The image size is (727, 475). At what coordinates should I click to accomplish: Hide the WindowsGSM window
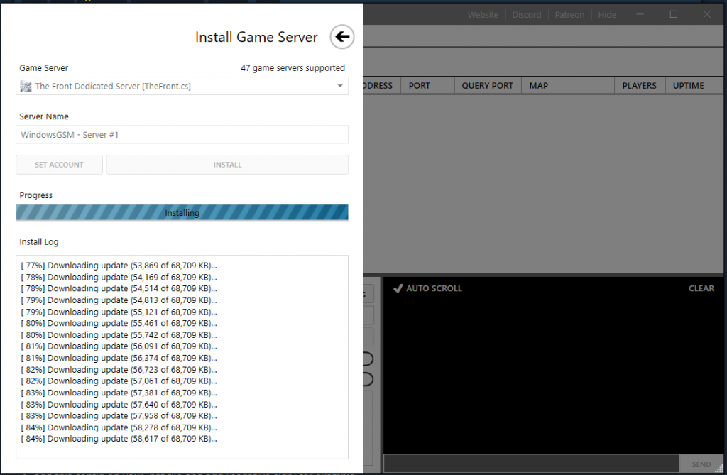click(x=607, y=14)
